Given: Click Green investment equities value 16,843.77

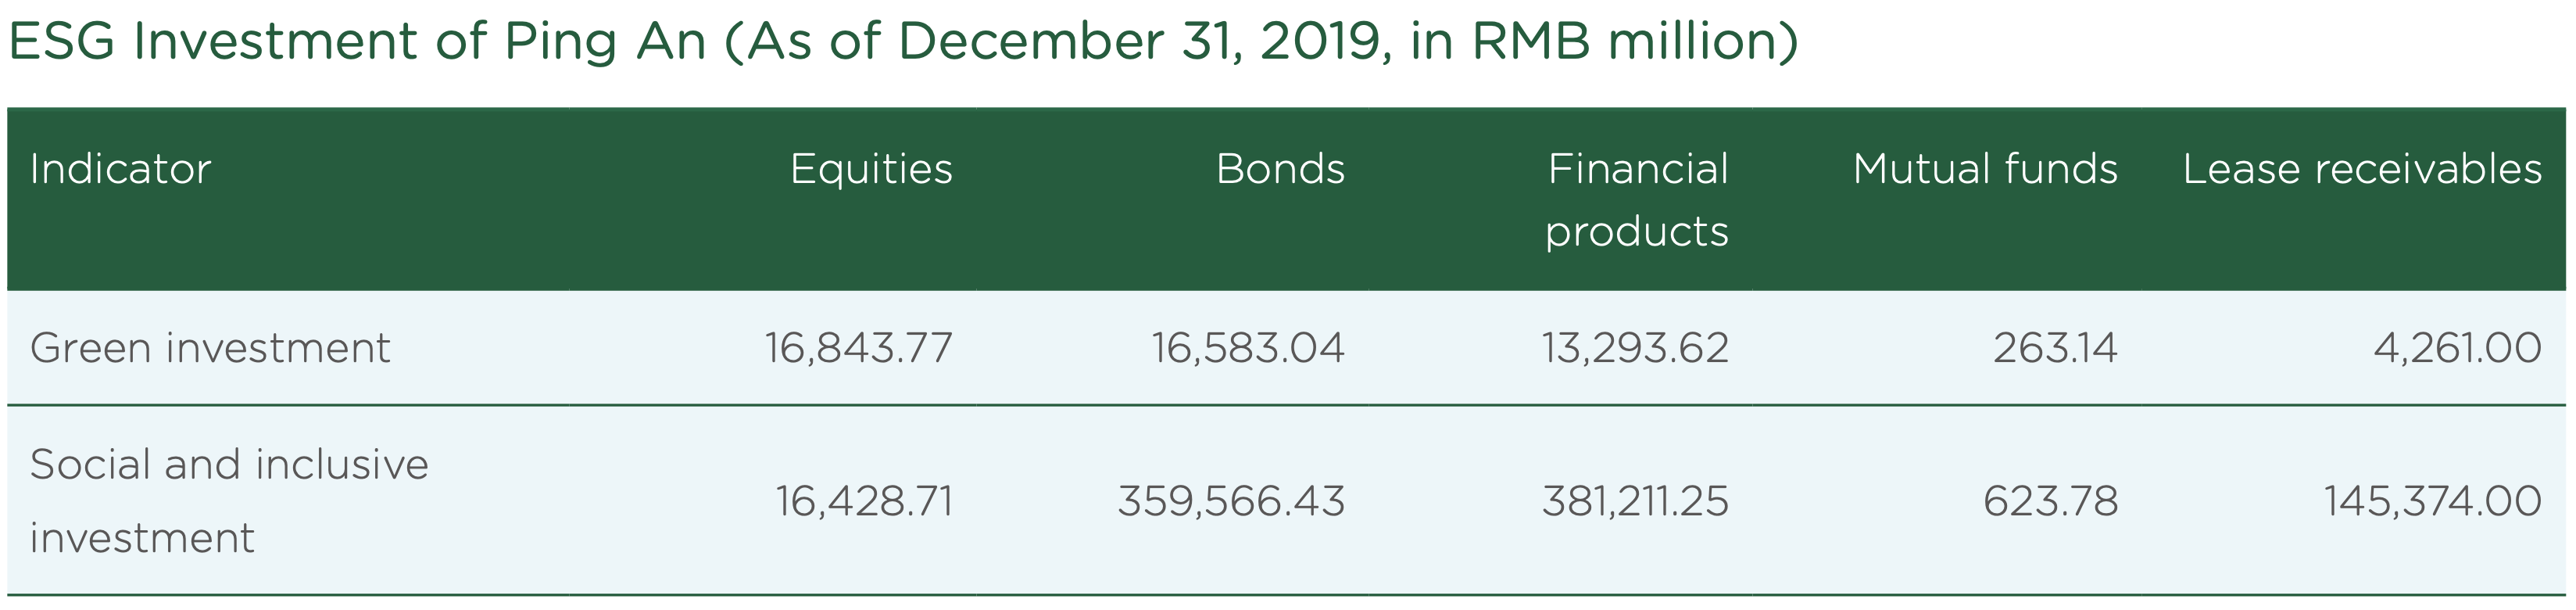Looking at the screenshot, I should (859, 348).
